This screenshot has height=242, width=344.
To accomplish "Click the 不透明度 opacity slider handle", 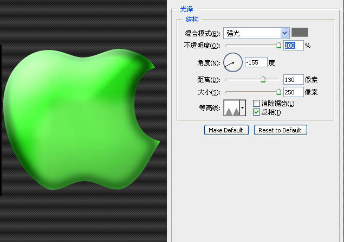I will pyautogui.click(x=278, y=45).
